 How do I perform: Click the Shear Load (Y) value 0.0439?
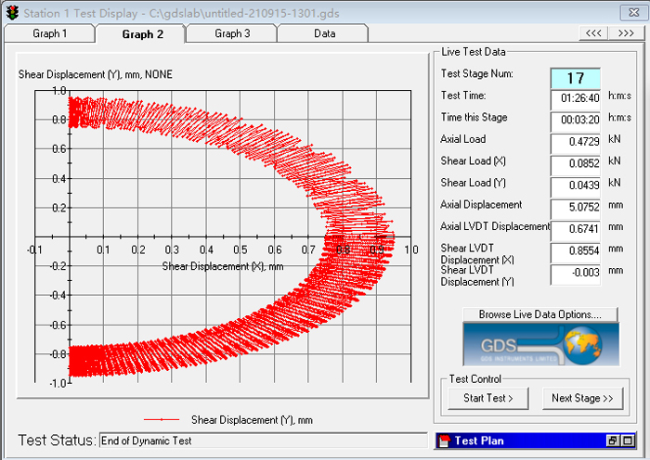(x=576, y=185)
